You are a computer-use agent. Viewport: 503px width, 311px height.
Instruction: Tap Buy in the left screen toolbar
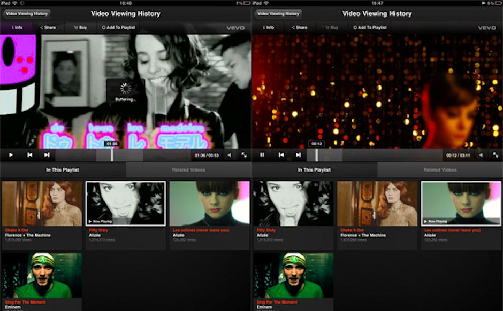(x=81, y=27)
